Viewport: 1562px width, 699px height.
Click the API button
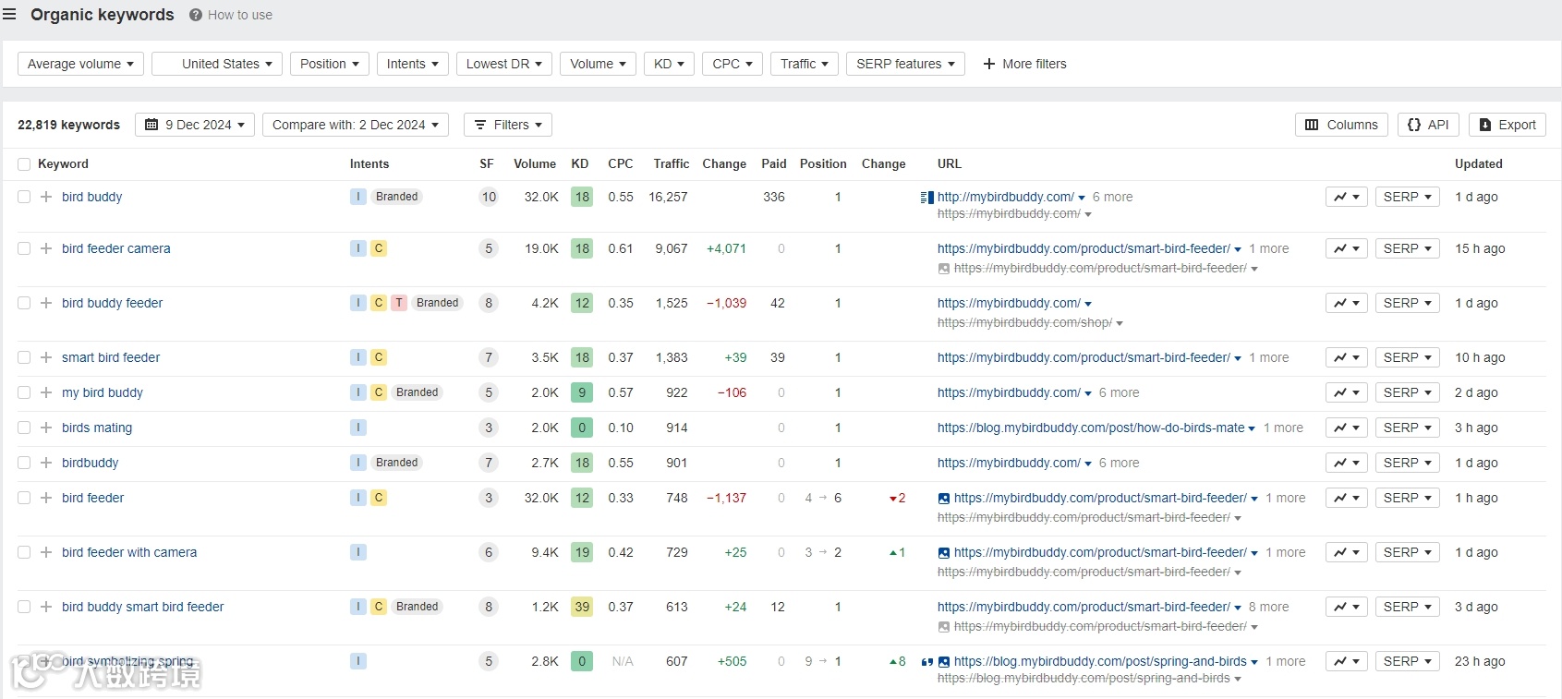(x=1428, y=125)
